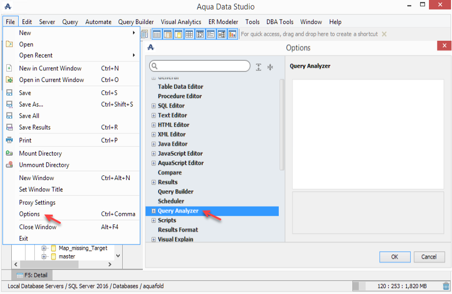Screen dimensions: 452x294
Task: Click the first blue-highlighted calendar-grid toolbar icon
Action: click(x=157, y=34)
